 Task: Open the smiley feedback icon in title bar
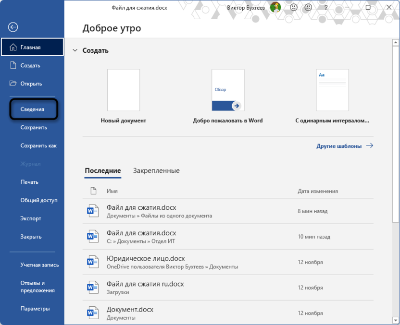(293, 7)
